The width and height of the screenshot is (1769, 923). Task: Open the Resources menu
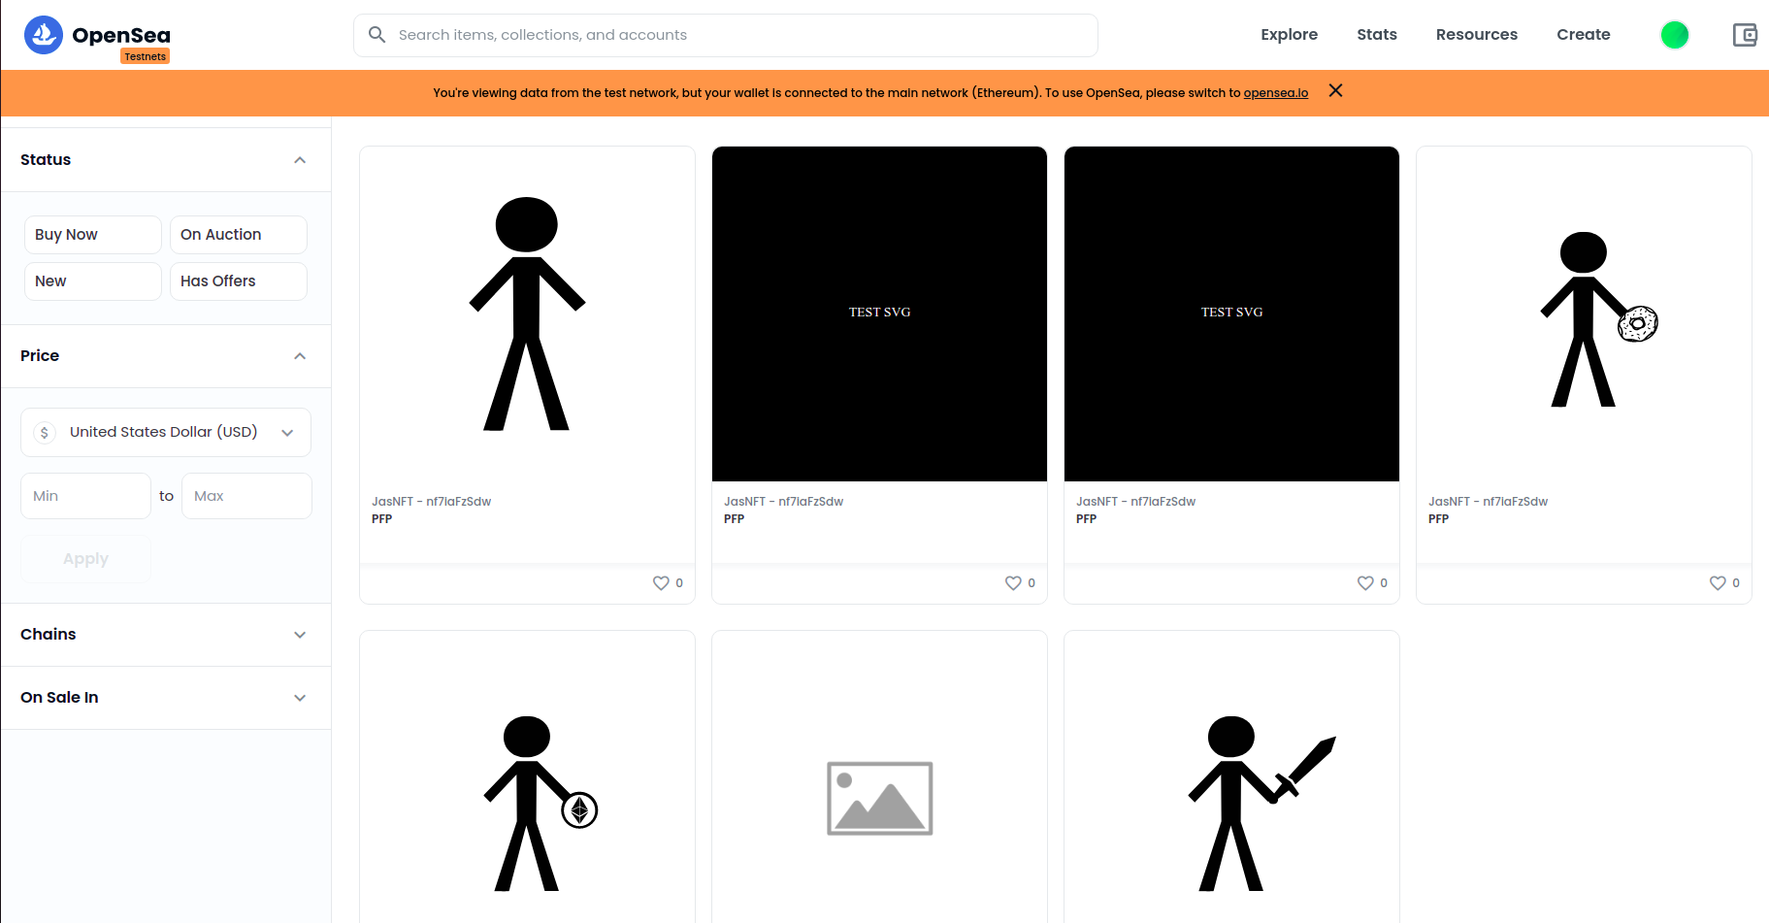[x=1477, y=35]
